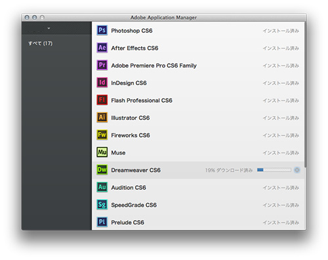Screen dimensions: 328x260
Task: Click the Photoshop CS6 Ps icon
Action: click(102, 30)
